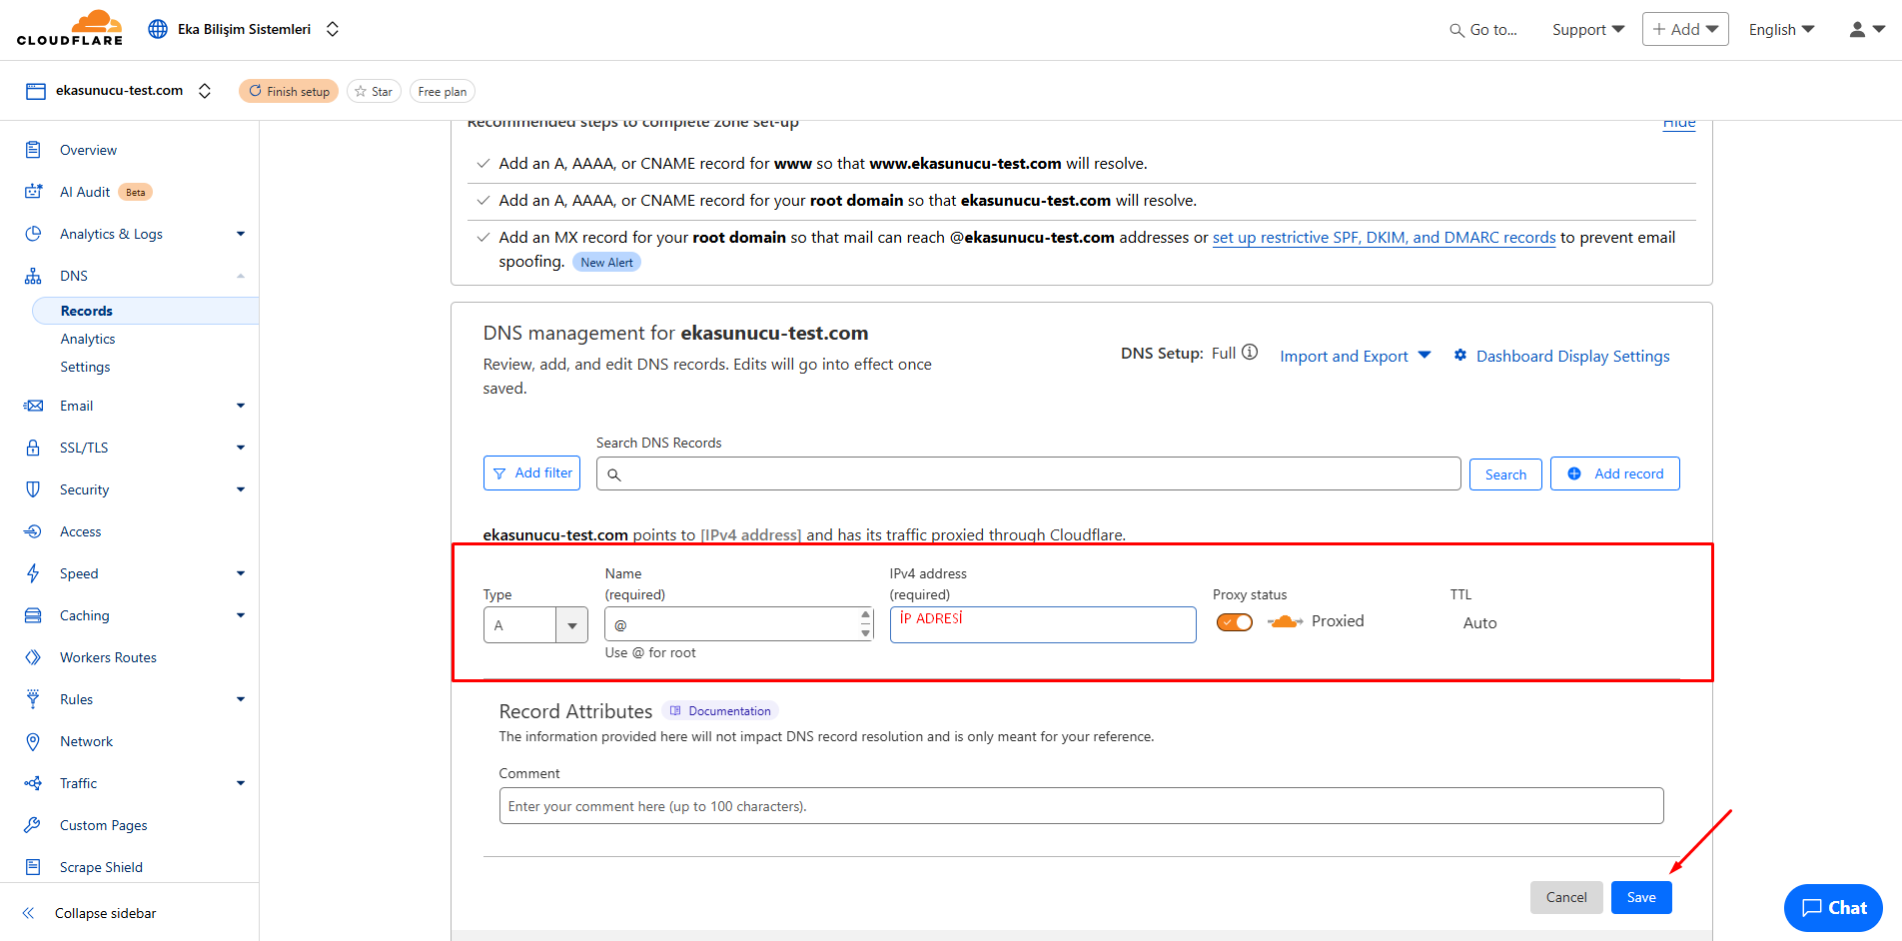
Task: Click the Custom Pages wrench icon
Action: 33,825
